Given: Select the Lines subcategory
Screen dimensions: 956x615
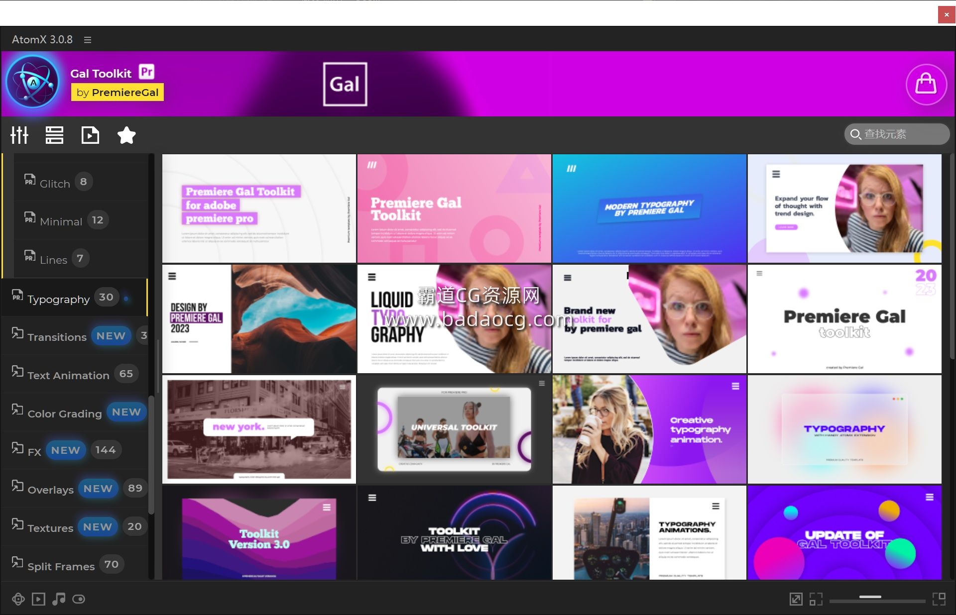Looking at the screenshot, I should (81, 258).
